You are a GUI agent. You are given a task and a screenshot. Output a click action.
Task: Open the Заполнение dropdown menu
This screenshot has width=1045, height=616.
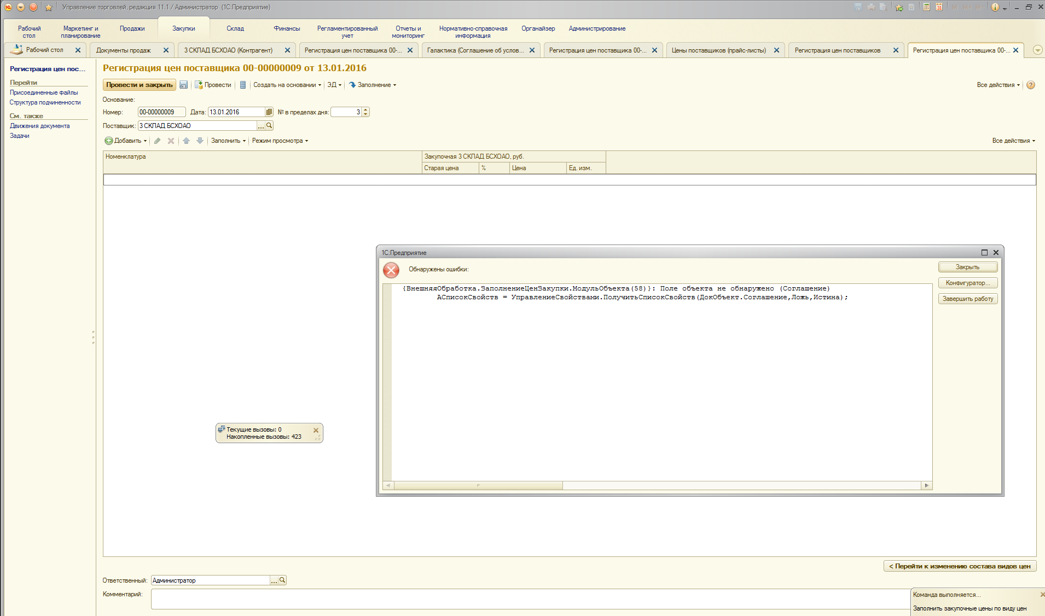tap(373, 85)
